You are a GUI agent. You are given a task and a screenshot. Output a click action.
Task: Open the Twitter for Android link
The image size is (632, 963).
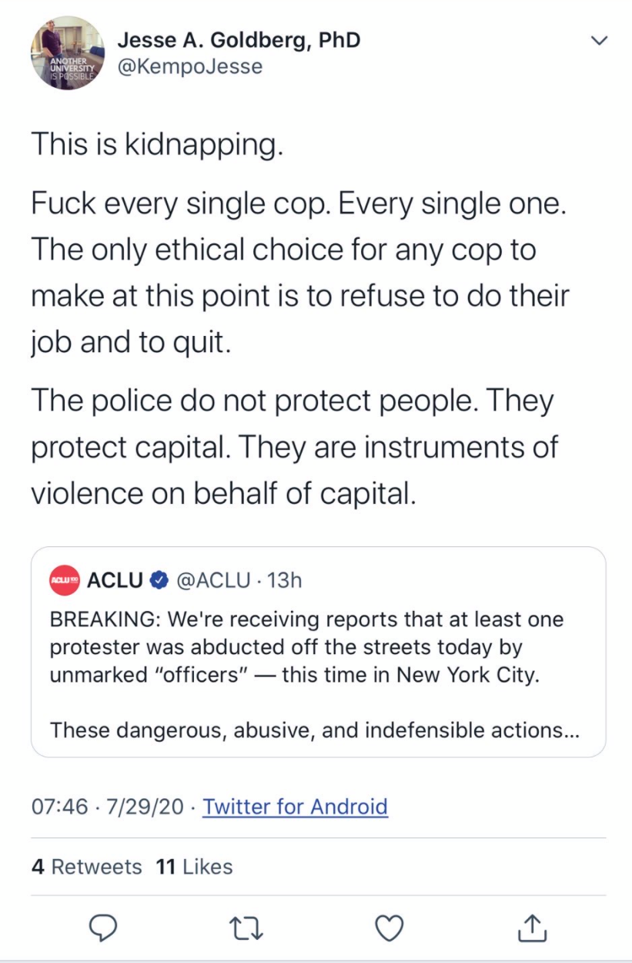point(295,807)
